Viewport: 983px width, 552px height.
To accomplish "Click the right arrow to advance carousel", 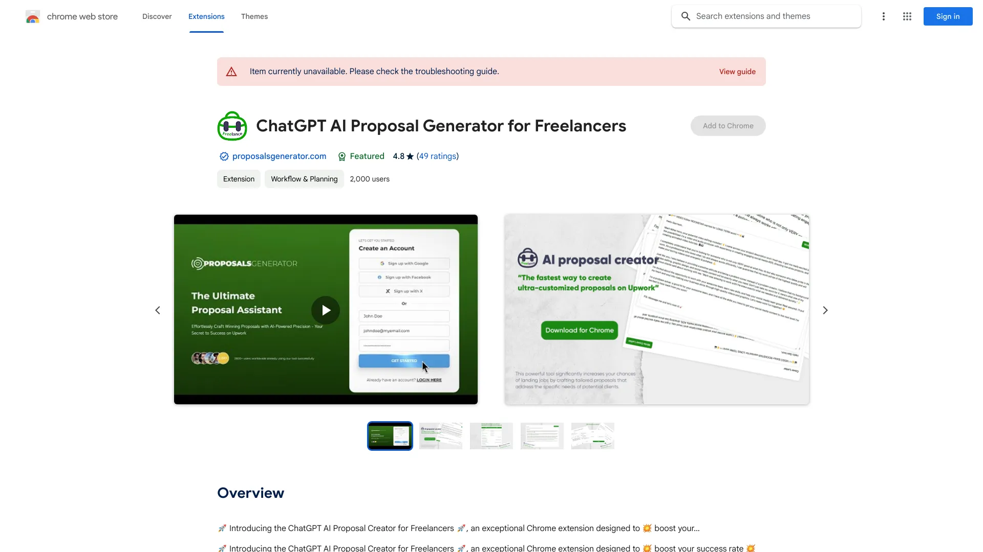I will point(825,309).
